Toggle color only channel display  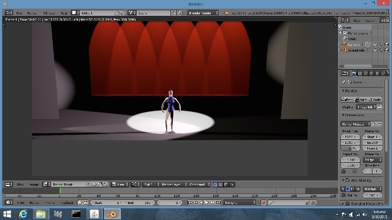(x=220, y=184)
